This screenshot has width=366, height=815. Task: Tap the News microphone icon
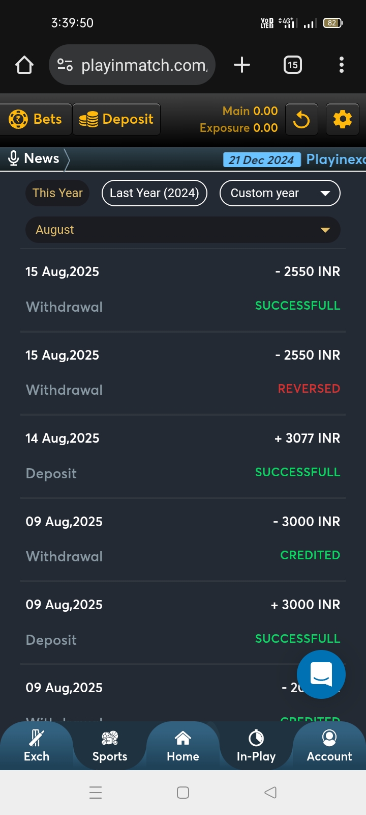[14, 158]
